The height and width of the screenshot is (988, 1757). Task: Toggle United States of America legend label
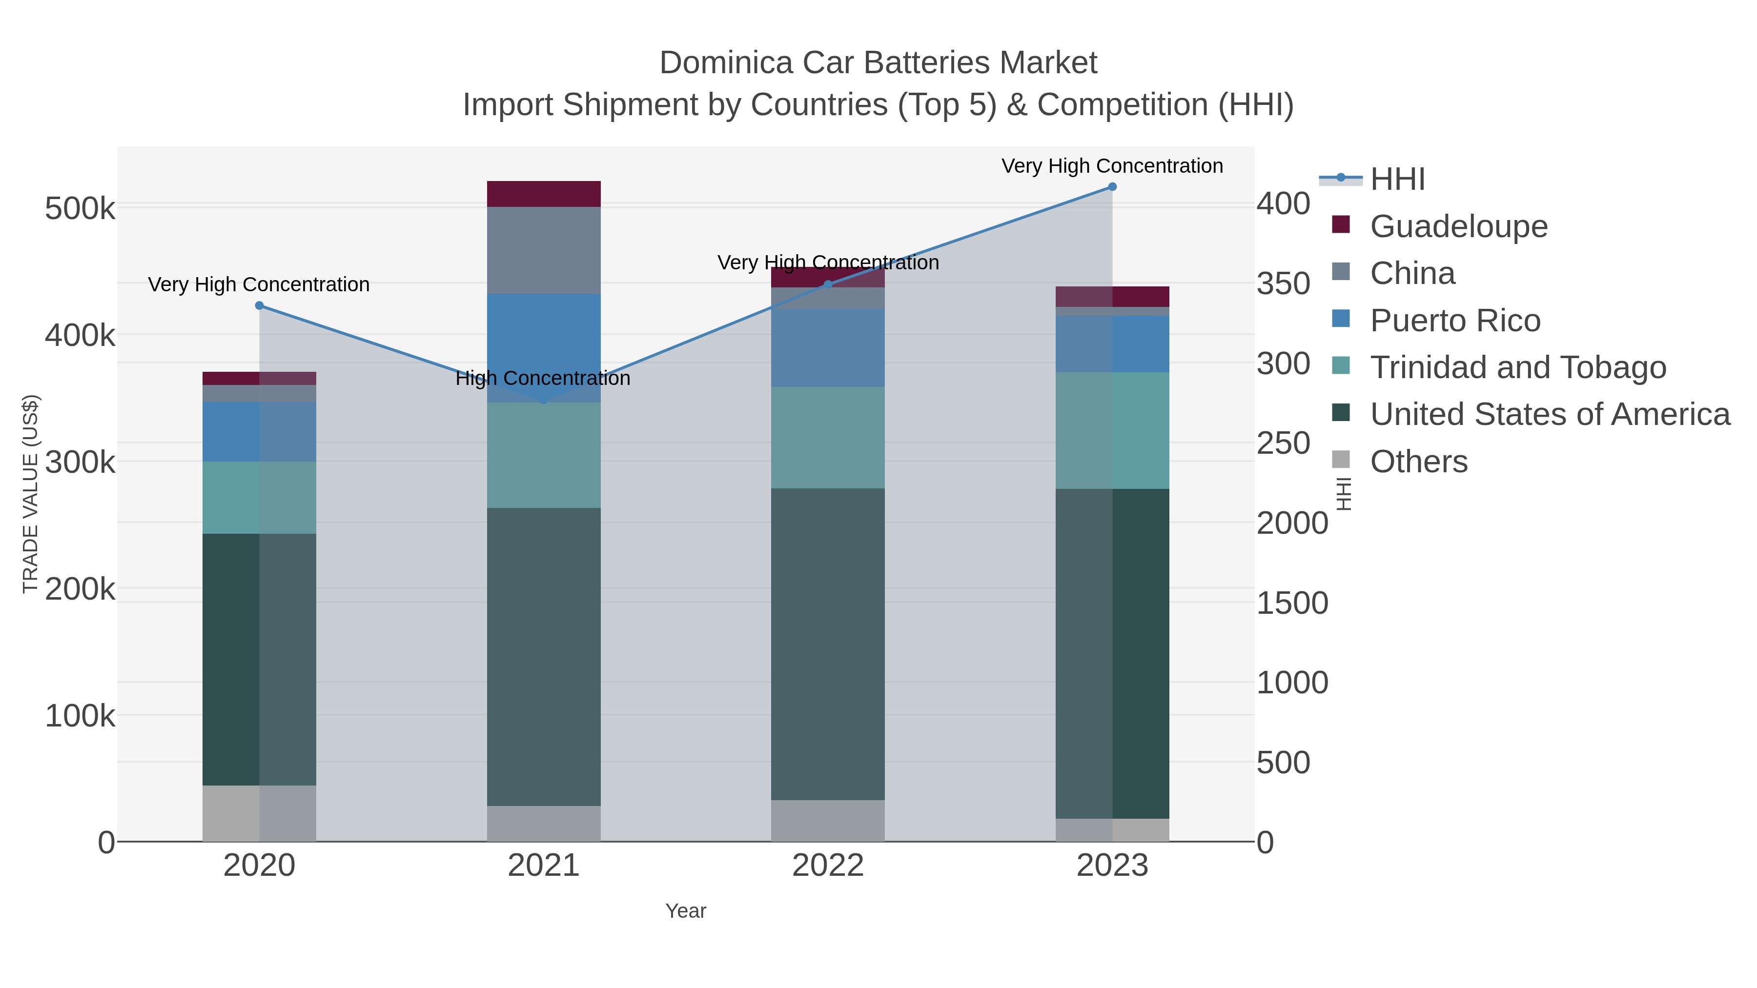click(1551, 414)
